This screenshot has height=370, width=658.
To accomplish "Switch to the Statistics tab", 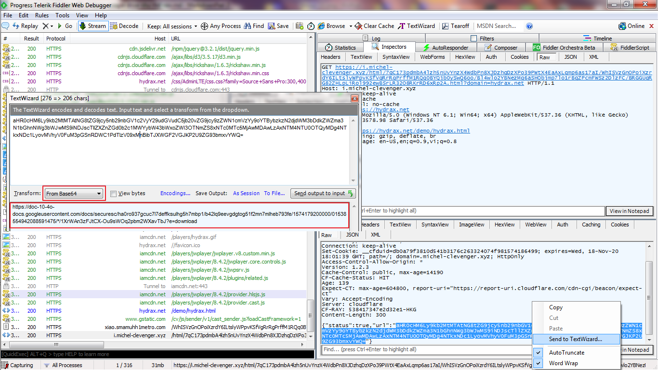I will click(x=341, y=48).
